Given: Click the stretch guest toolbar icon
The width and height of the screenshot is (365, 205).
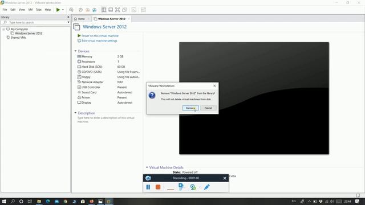Looking at the screenshot, I should point(143,10).
